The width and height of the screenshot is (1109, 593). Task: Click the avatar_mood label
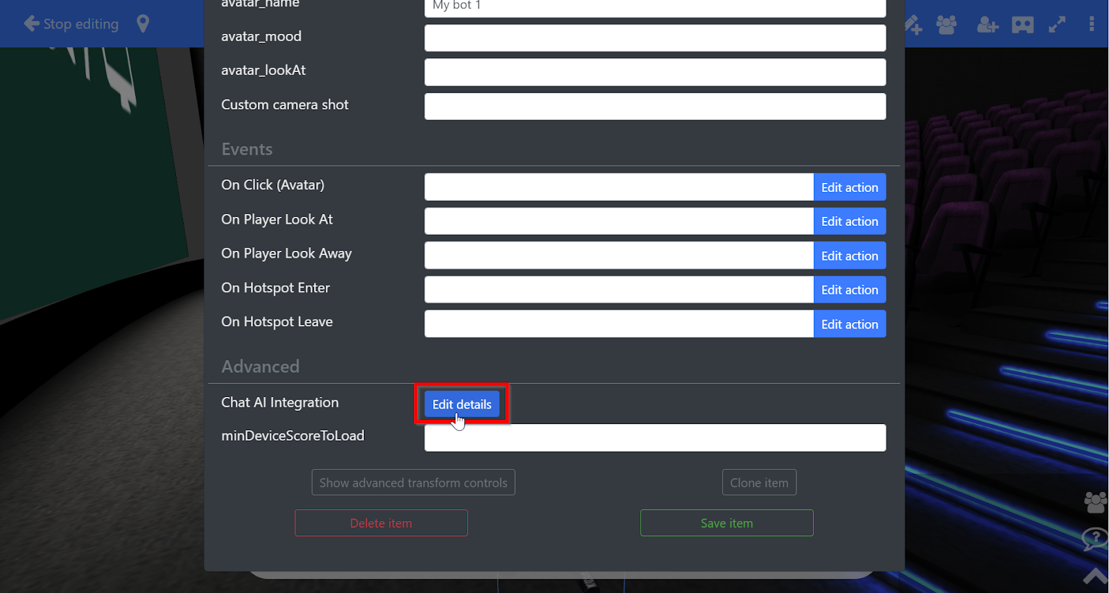[x=261, y=37]
